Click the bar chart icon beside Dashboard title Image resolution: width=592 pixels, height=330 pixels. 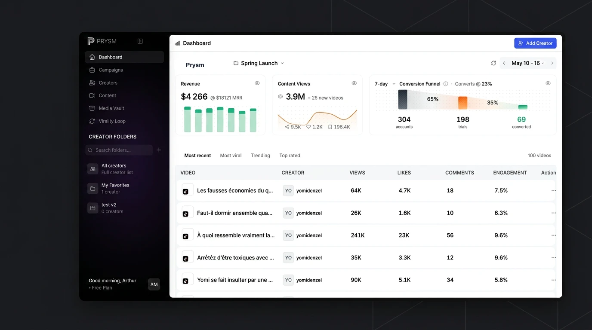pyautogui.click(x=178, y=43)
